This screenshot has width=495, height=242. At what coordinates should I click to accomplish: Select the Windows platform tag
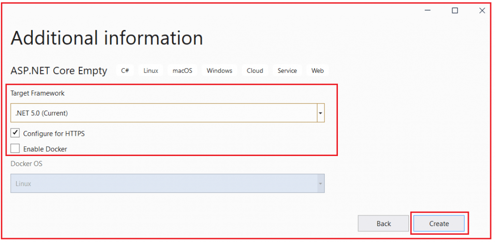[x=219, y=71]
